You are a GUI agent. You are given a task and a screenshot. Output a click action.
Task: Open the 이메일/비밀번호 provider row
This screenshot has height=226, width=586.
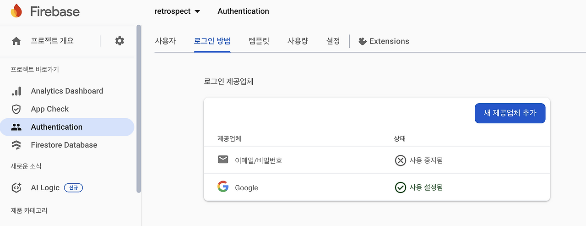pyautogui.click(x=377, y=160)
